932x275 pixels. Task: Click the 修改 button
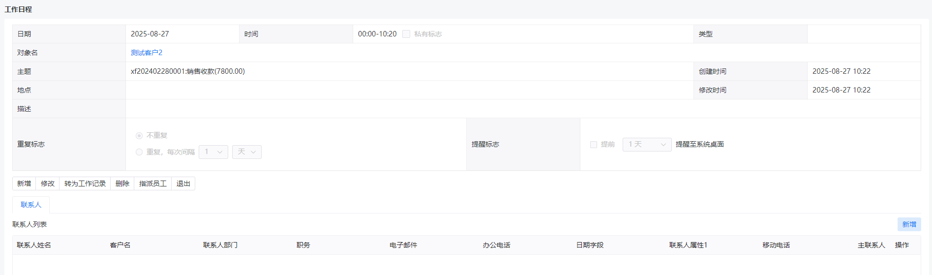pos(48,183)
